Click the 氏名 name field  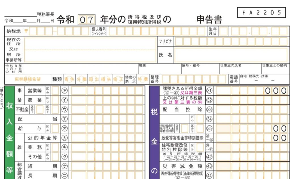231,55
